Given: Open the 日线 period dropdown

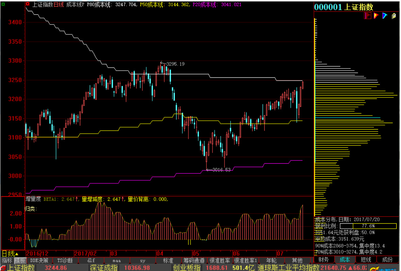Looking at the screenshot, I should click(10, 254).
